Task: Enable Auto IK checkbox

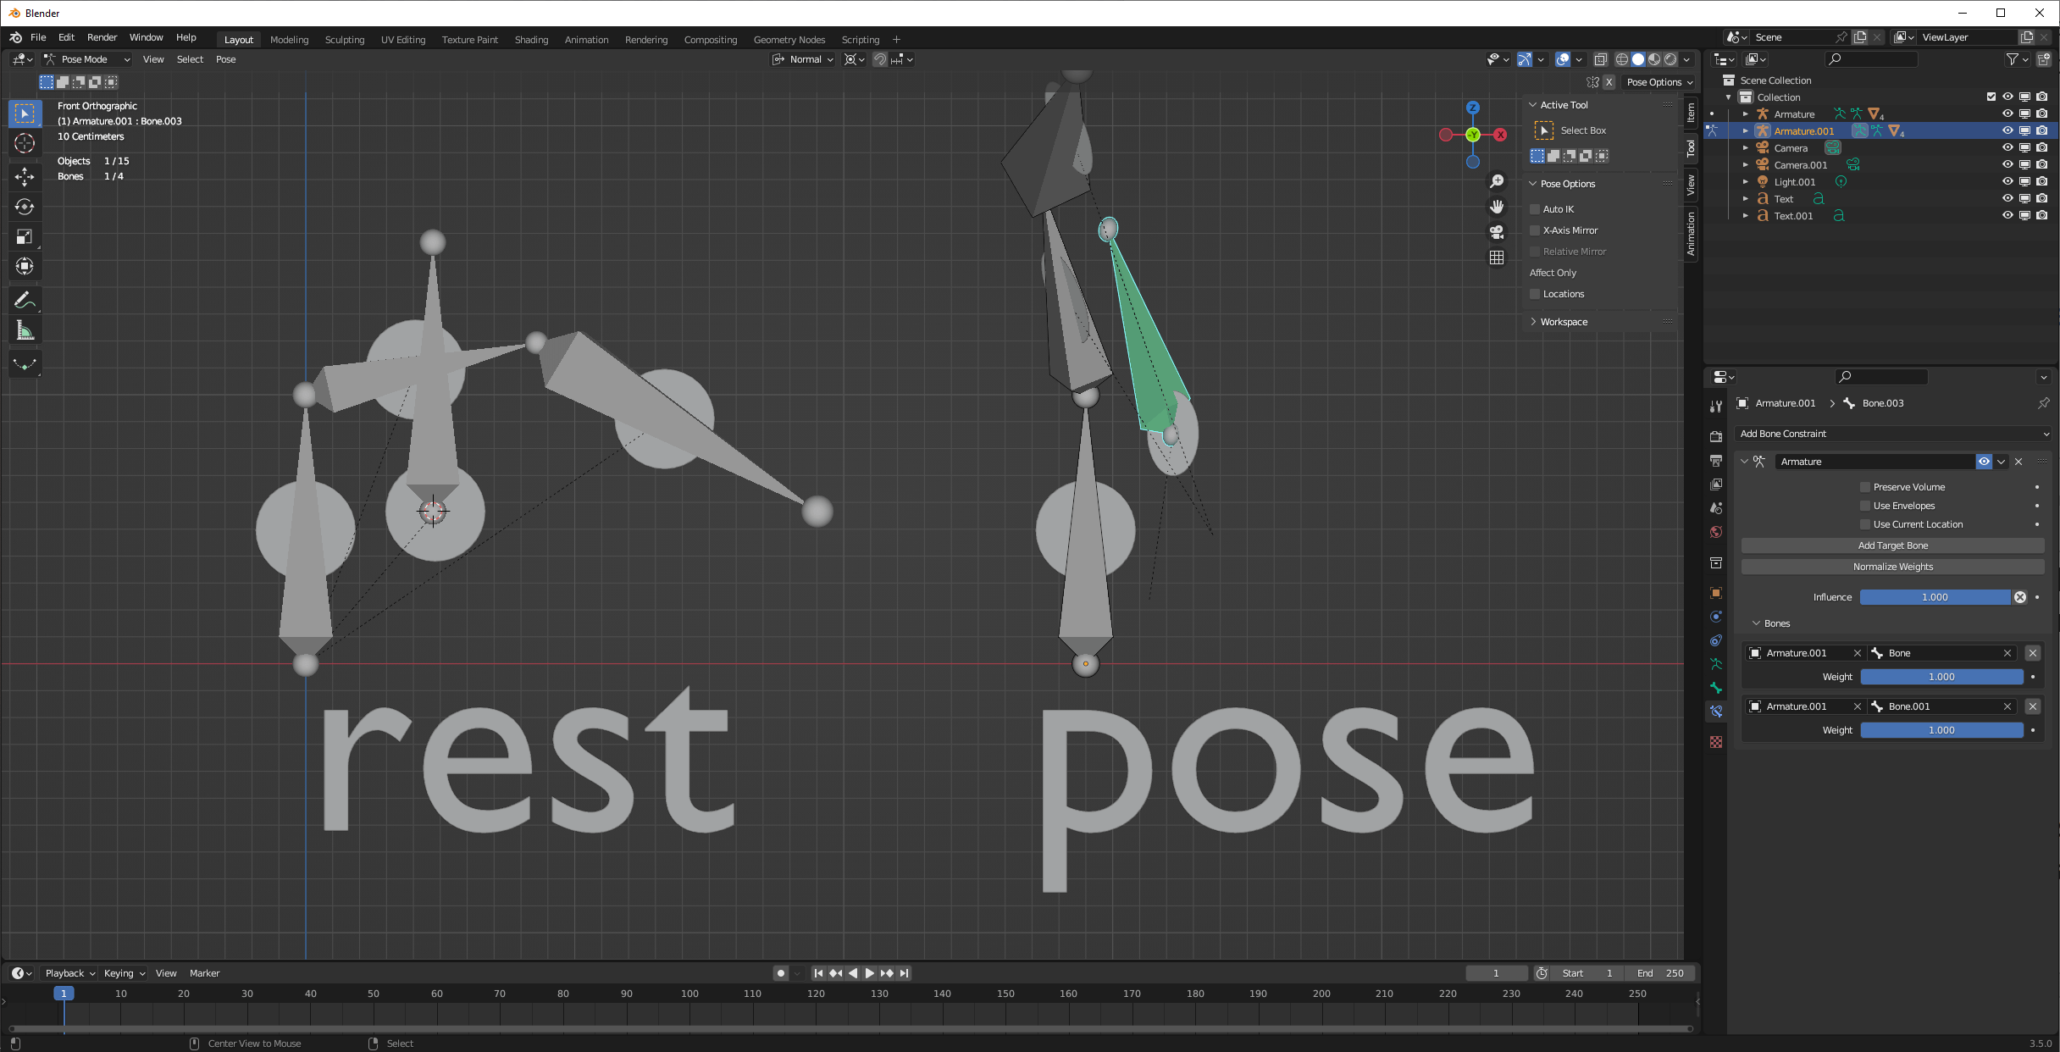Action: click(x=1535, y=209)
